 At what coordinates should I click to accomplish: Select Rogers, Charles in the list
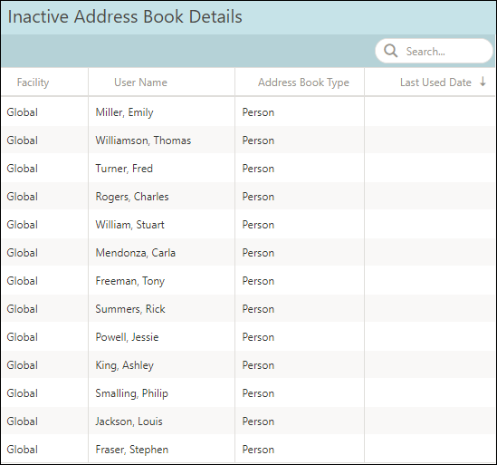132,197
